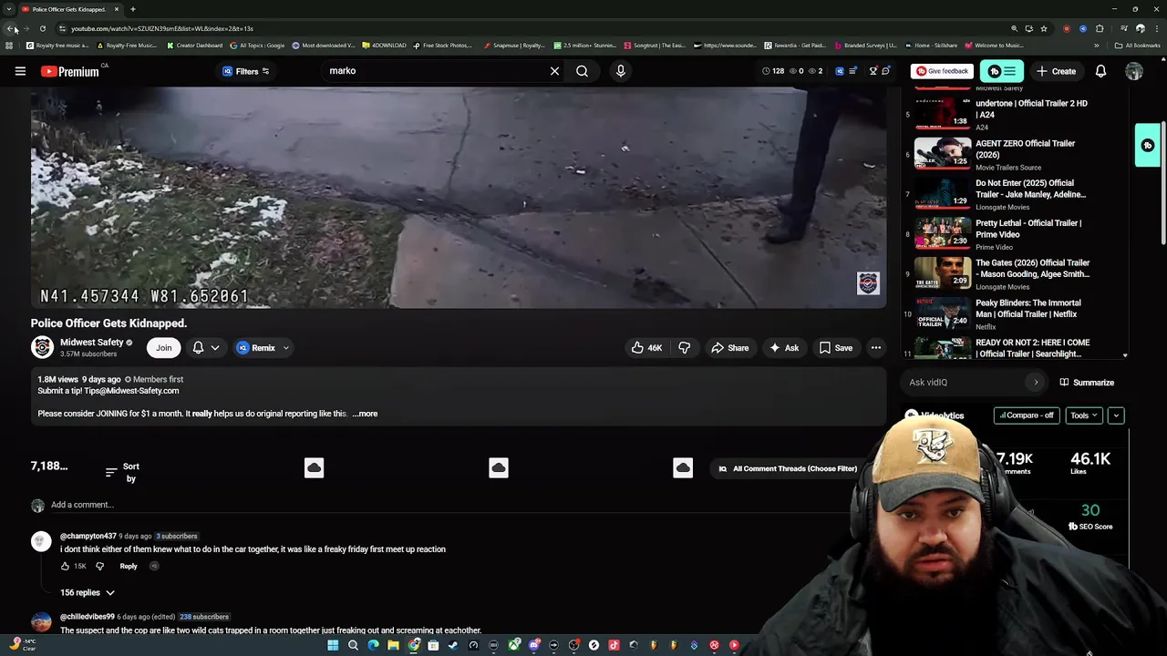This screenshot has width=1167, height=656.
Task: Dislike champyton437's comment
Action: point(99,567)
